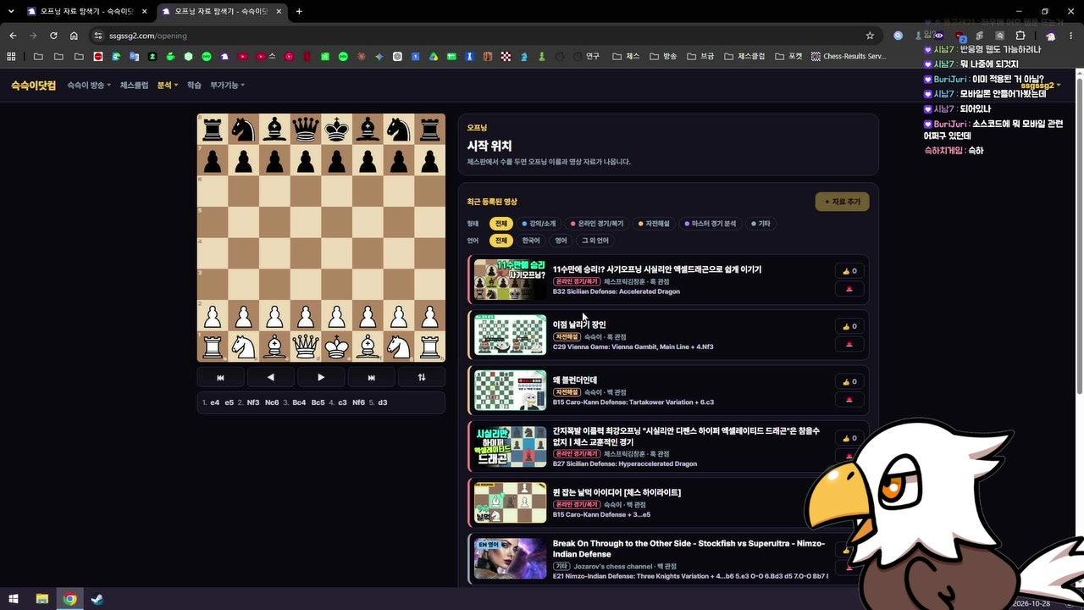Select 전체 filter in 형태 row
1084x610 pixels.
[x=501, y=224]
